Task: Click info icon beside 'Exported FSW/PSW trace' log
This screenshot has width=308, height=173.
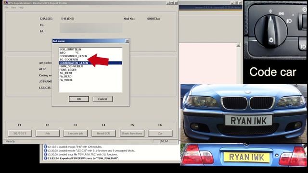Action: coord(45,158)
